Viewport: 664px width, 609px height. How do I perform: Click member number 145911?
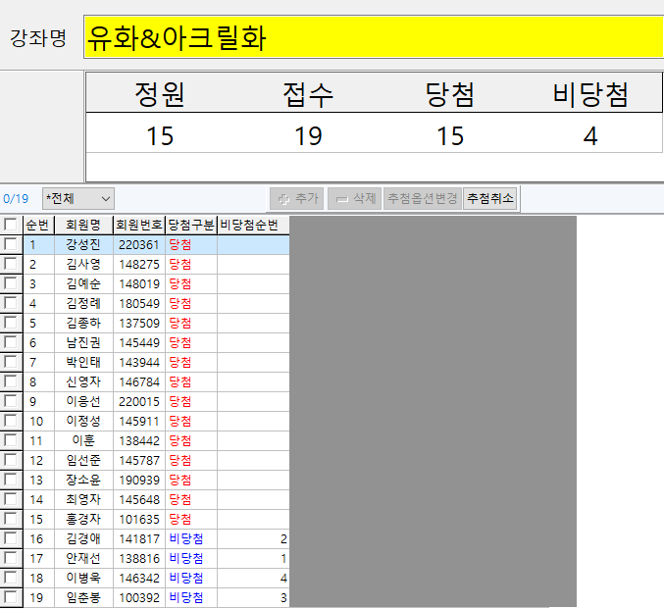pyautogui.click(x=139, y=421)
